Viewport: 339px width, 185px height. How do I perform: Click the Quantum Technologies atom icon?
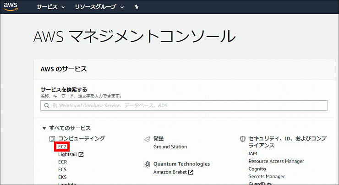pos(147,164)
